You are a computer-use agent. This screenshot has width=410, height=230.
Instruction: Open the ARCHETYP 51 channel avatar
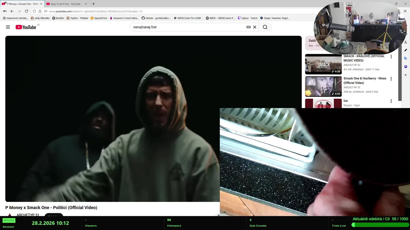coord(10,215)
